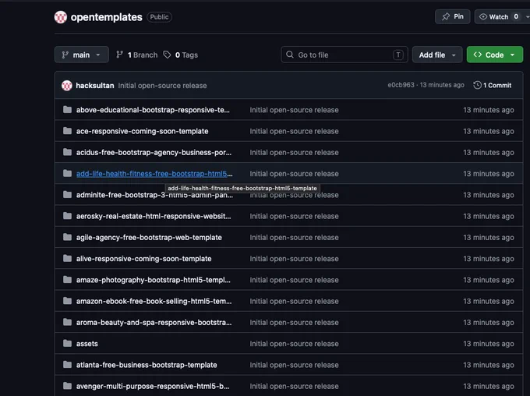Click folder icon for acidus-free-bootstrap row
Screen dimensions: 530x396
click(67, 152)
